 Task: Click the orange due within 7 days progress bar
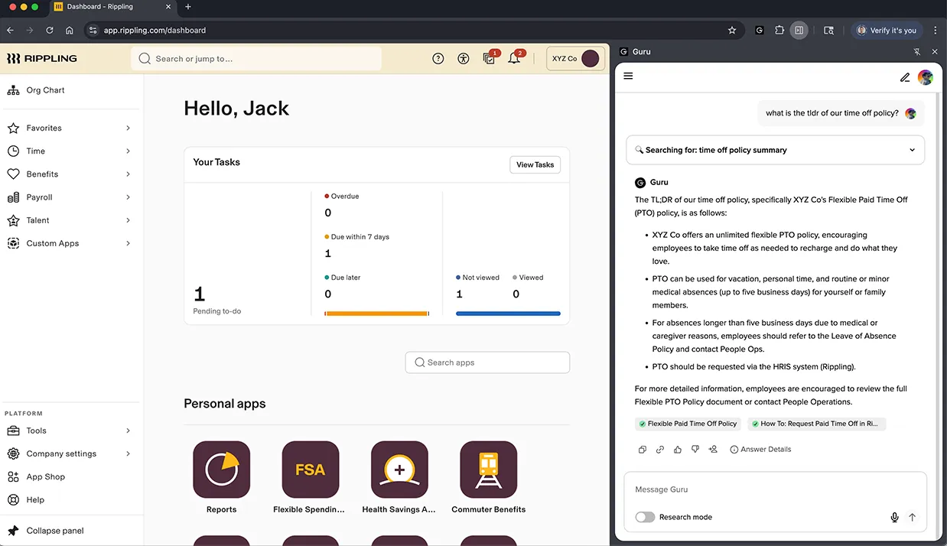pyautogui.click(x=376, y=314)
